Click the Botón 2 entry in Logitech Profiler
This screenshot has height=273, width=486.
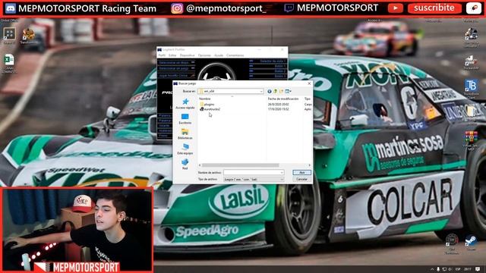click(268, 71)
